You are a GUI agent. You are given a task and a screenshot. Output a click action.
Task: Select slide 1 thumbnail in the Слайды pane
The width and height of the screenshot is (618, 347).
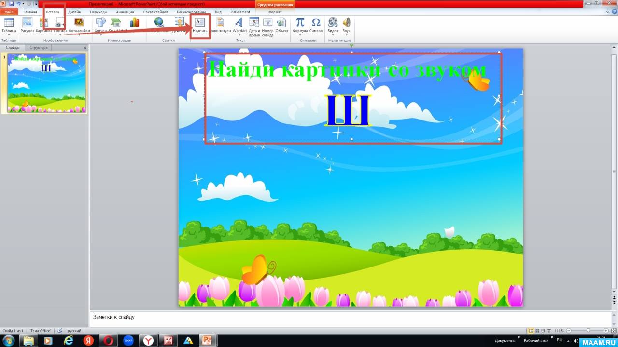[46, 83]
